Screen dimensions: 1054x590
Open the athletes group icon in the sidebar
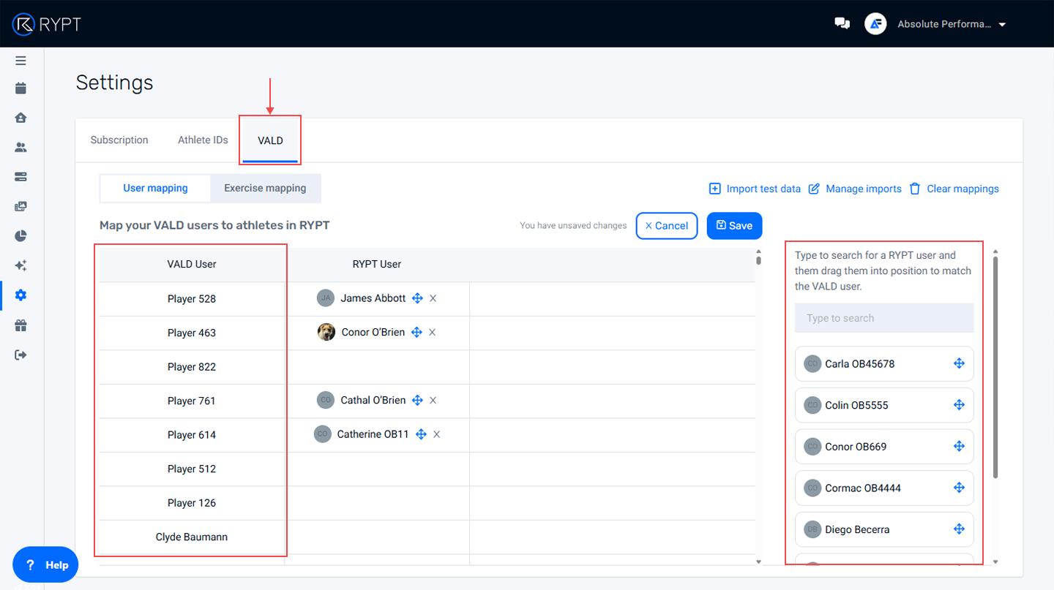coord(20,147)
